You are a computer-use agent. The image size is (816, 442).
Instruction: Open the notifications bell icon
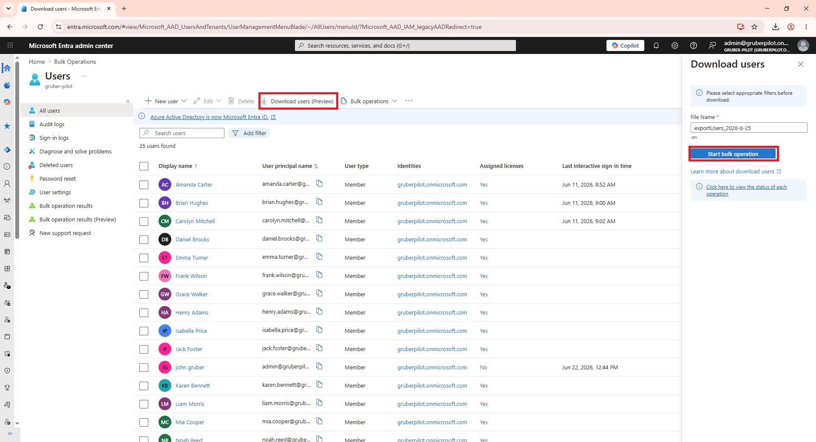(x=656, y=45)
